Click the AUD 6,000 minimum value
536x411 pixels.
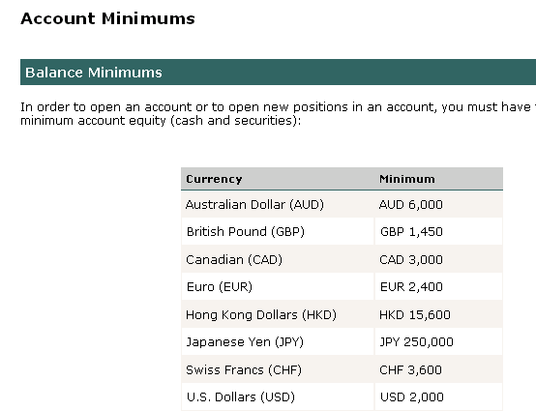[x=410, y=205]
